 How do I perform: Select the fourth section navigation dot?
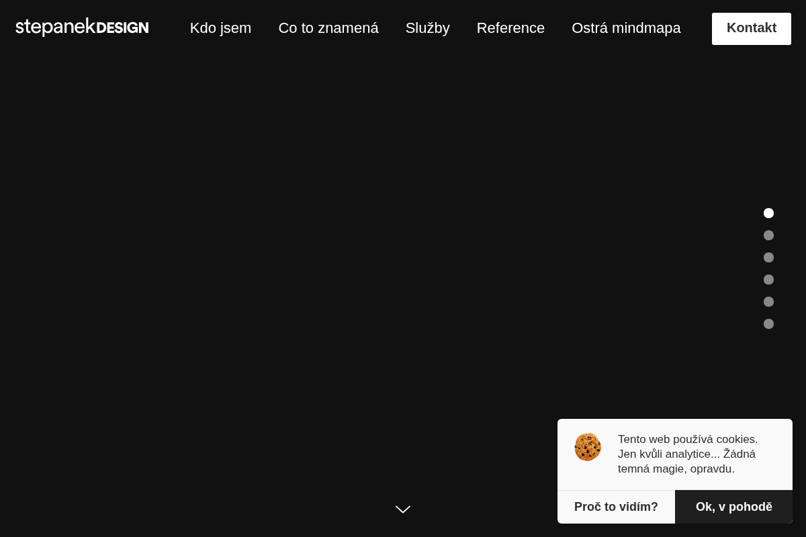tap(768, 280)
